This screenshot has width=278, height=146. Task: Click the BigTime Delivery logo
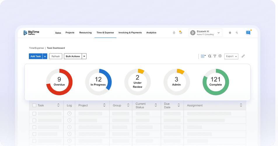tap(32, 33)
